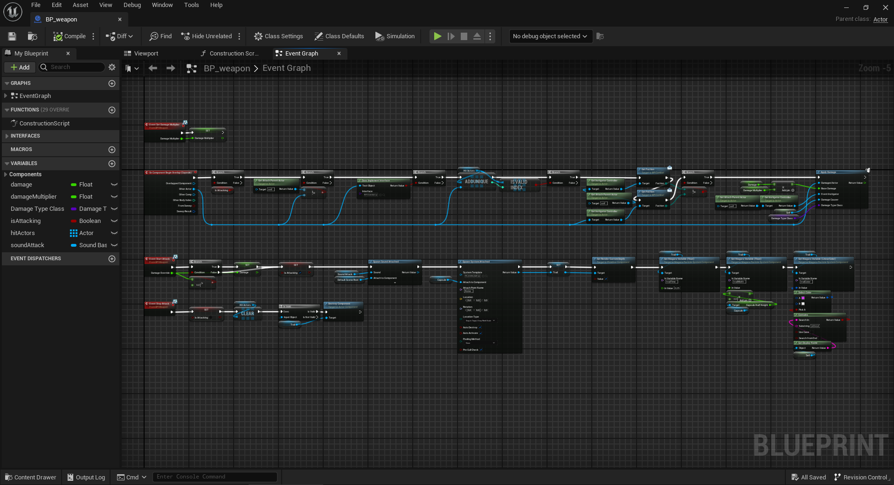The width and height of the screenshot is (894, 485).
Task: Toggle visibility of hitActors variable
Action: (114, 233)
